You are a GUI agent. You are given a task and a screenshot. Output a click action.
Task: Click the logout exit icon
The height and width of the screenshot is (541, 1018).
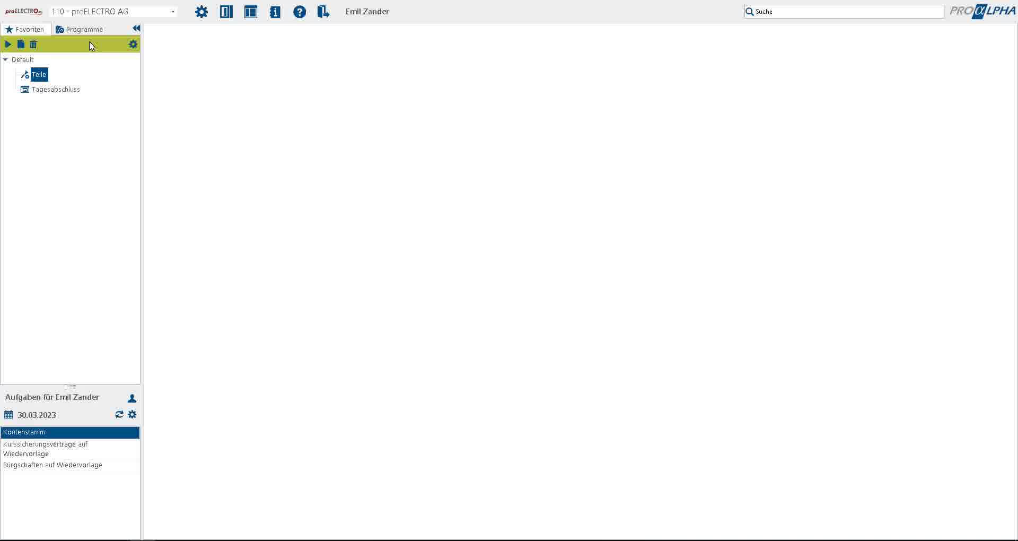pos(323,12)
